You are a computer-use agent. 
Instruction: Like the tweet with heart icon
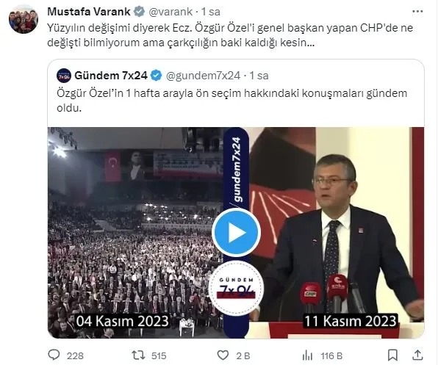coord(223,355)
